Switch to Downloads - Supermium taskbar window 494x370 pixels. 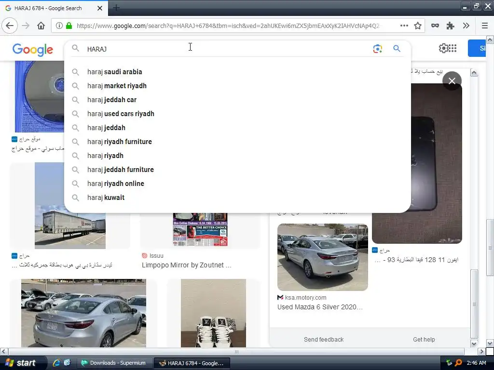click(114, 363)
